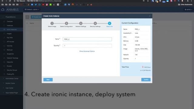
Task: Click the Create Instance button behind dialog
Action: click(x=36, y=17)
